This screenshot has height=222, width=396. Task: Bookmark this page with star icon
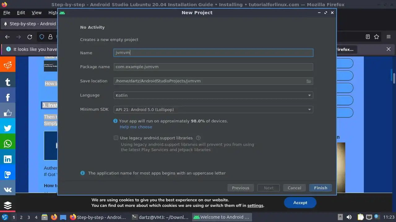(x=377, y=37)
